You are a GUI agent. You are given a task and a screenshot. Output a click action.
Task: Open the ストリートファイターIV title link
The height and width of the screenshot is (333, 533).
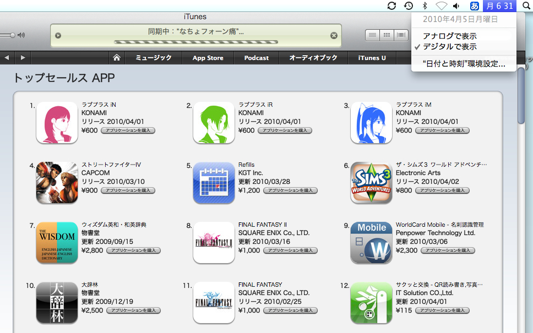pos(111,165)
